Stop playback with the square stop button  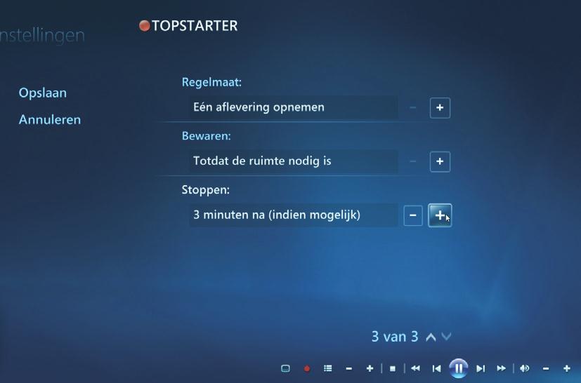(x=393, y=368)
